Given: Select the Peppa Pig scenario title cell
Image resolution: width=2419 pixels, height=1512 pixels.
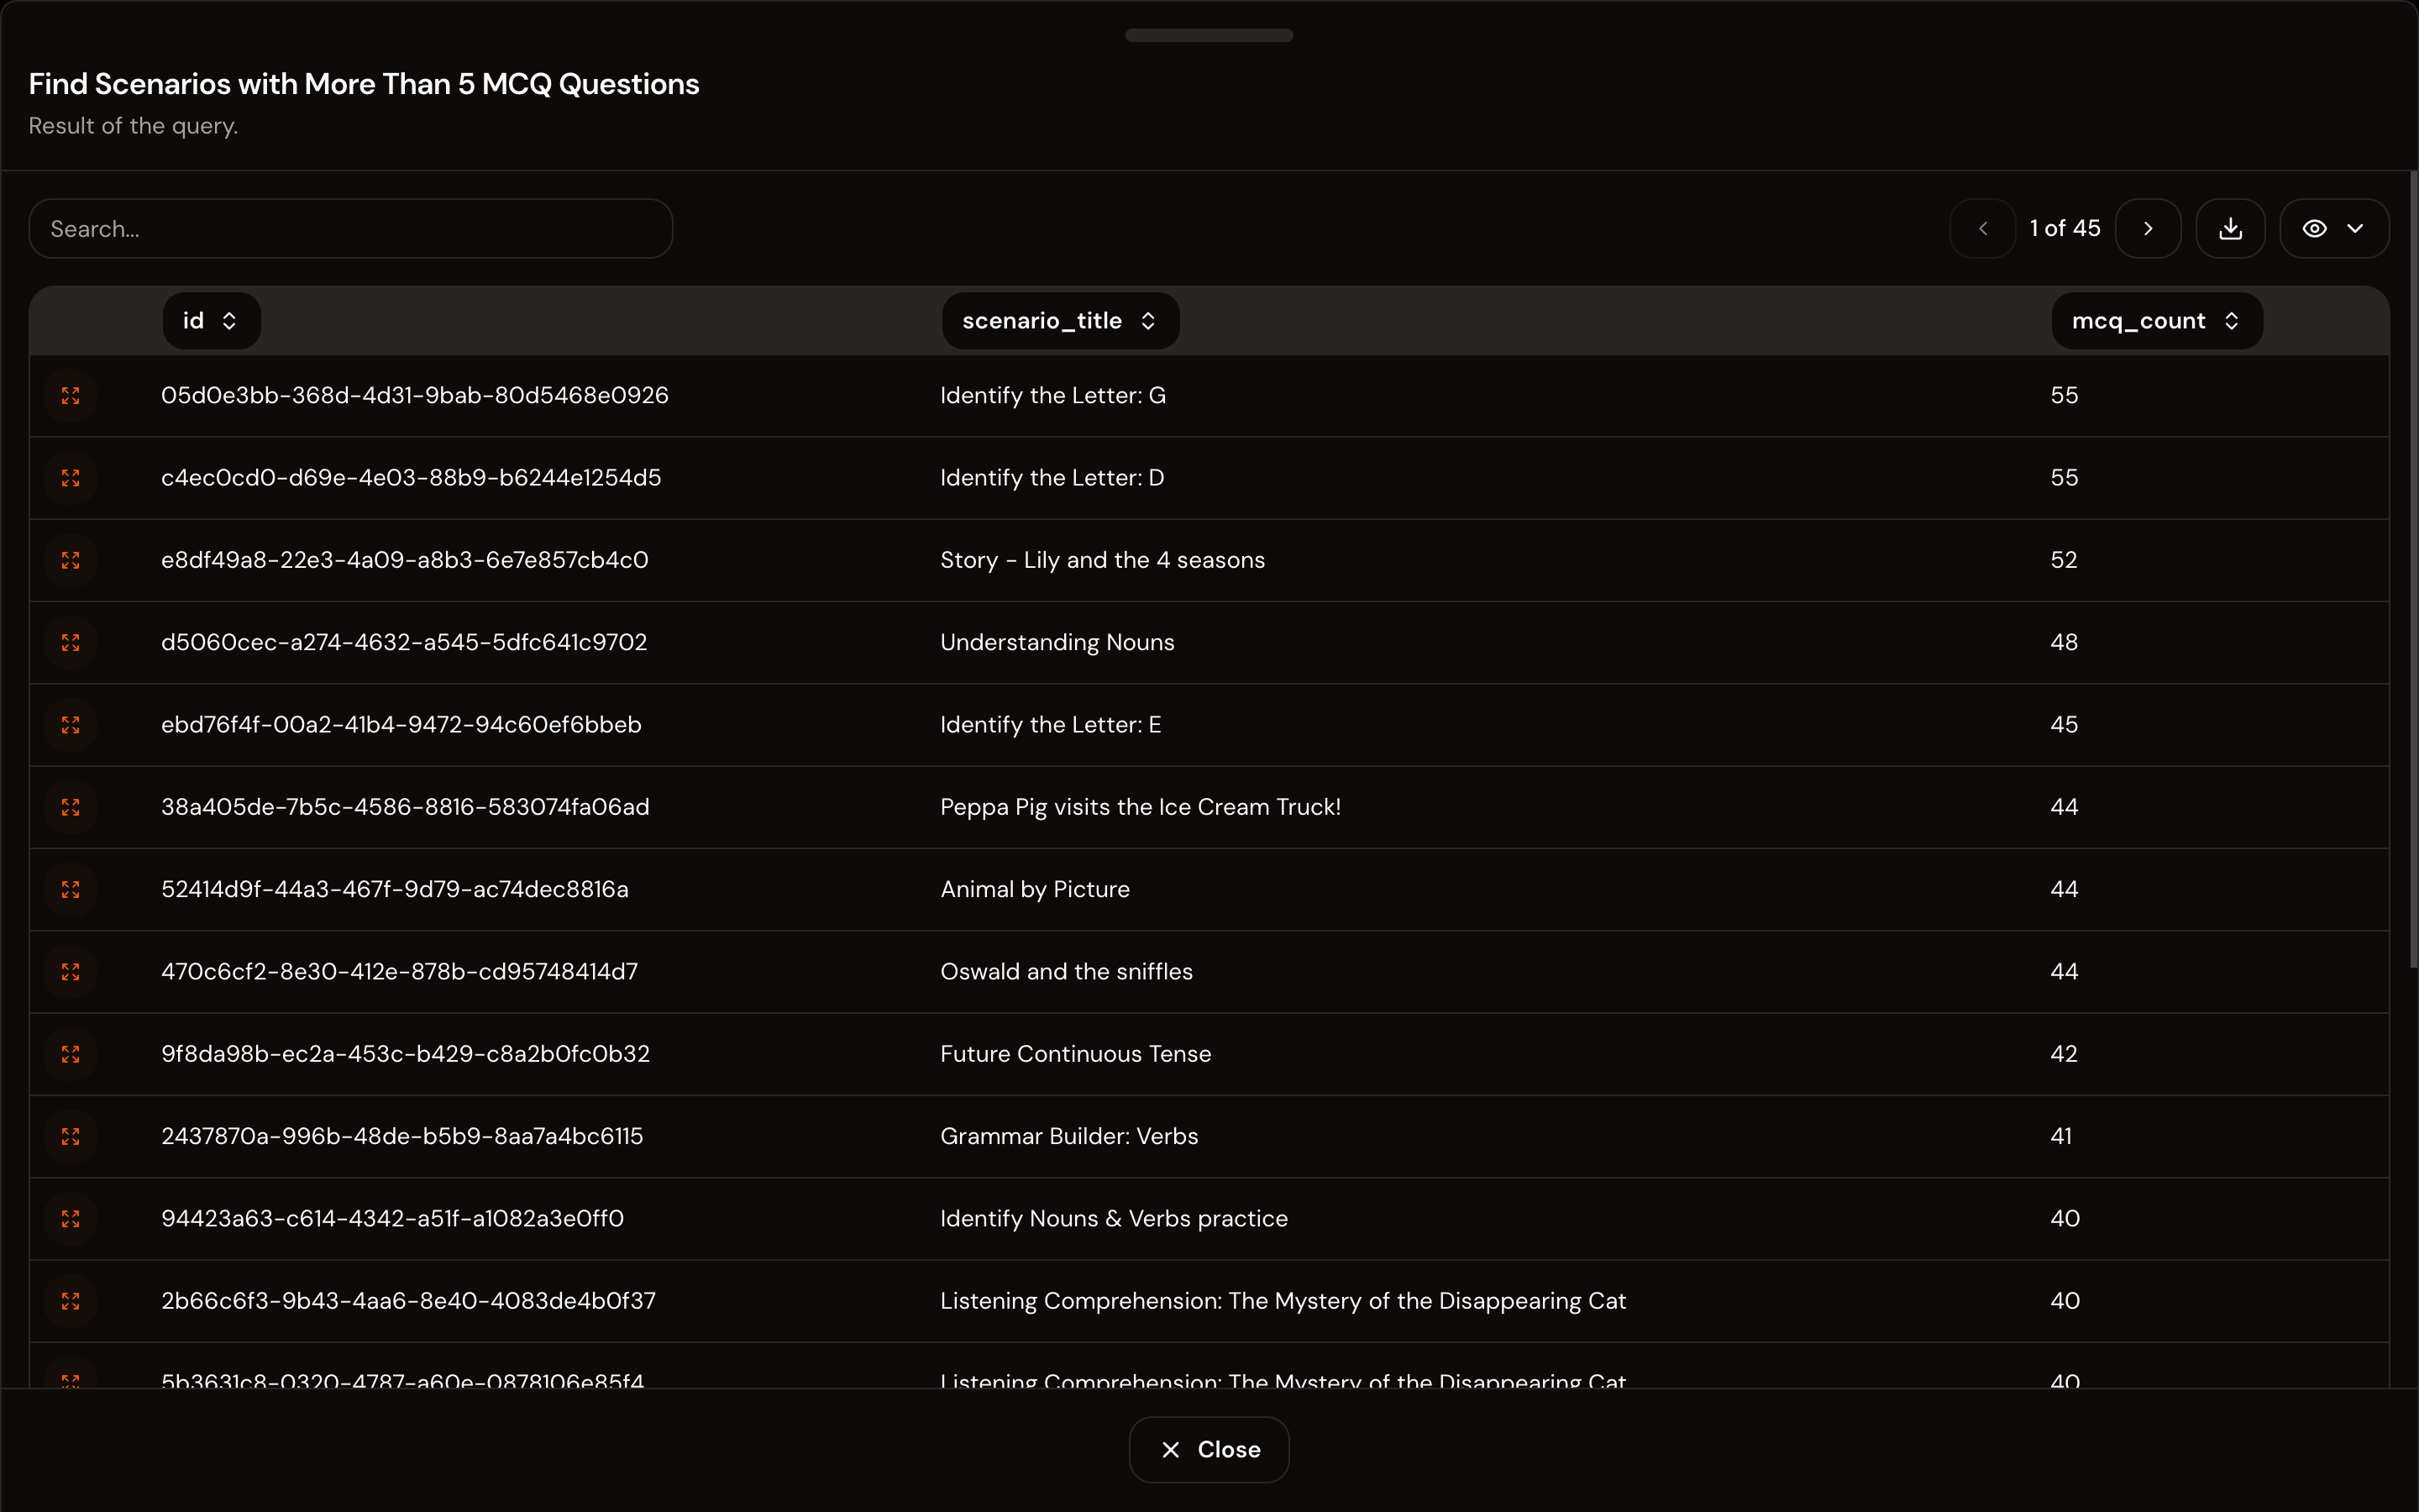Looking at the screenshot, I should [x=1140, y=807].
